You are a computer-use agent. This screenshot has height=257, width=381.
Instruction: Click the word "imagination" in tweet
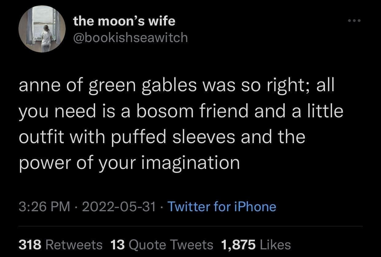[190, 163]
